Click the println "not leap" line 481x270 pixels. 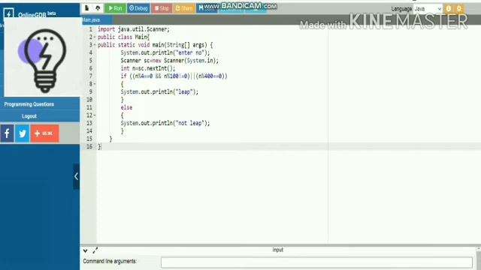tap(165, 123)
